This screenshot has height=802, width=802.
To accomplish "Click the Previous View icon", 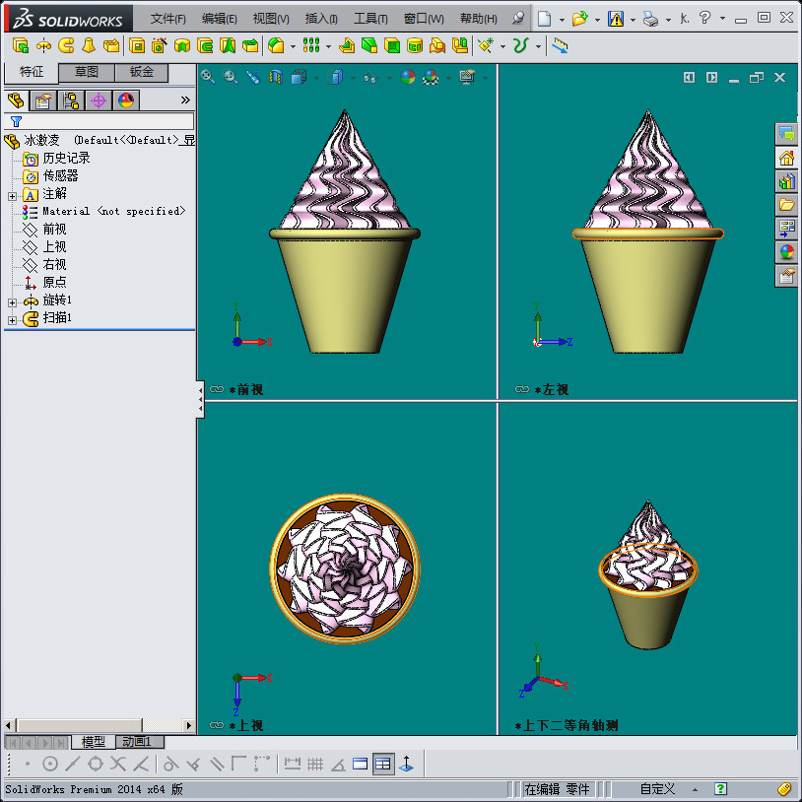I will [x=252, y=77].
